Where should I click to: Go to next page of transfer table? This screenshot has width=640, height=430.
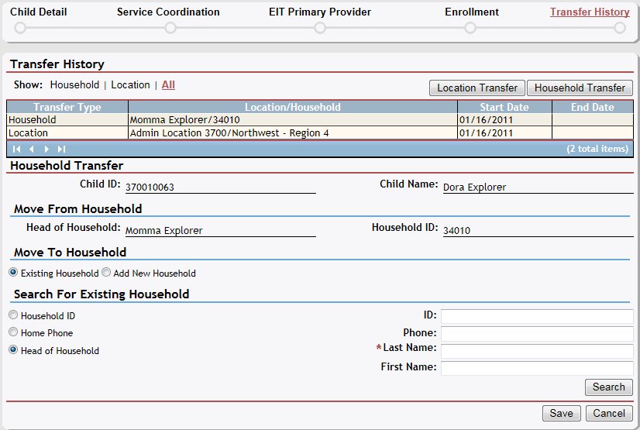46,149
